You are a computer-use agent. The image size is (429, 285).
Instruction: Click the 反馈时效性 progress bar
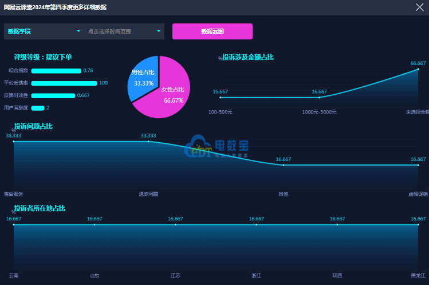(53, 95)
